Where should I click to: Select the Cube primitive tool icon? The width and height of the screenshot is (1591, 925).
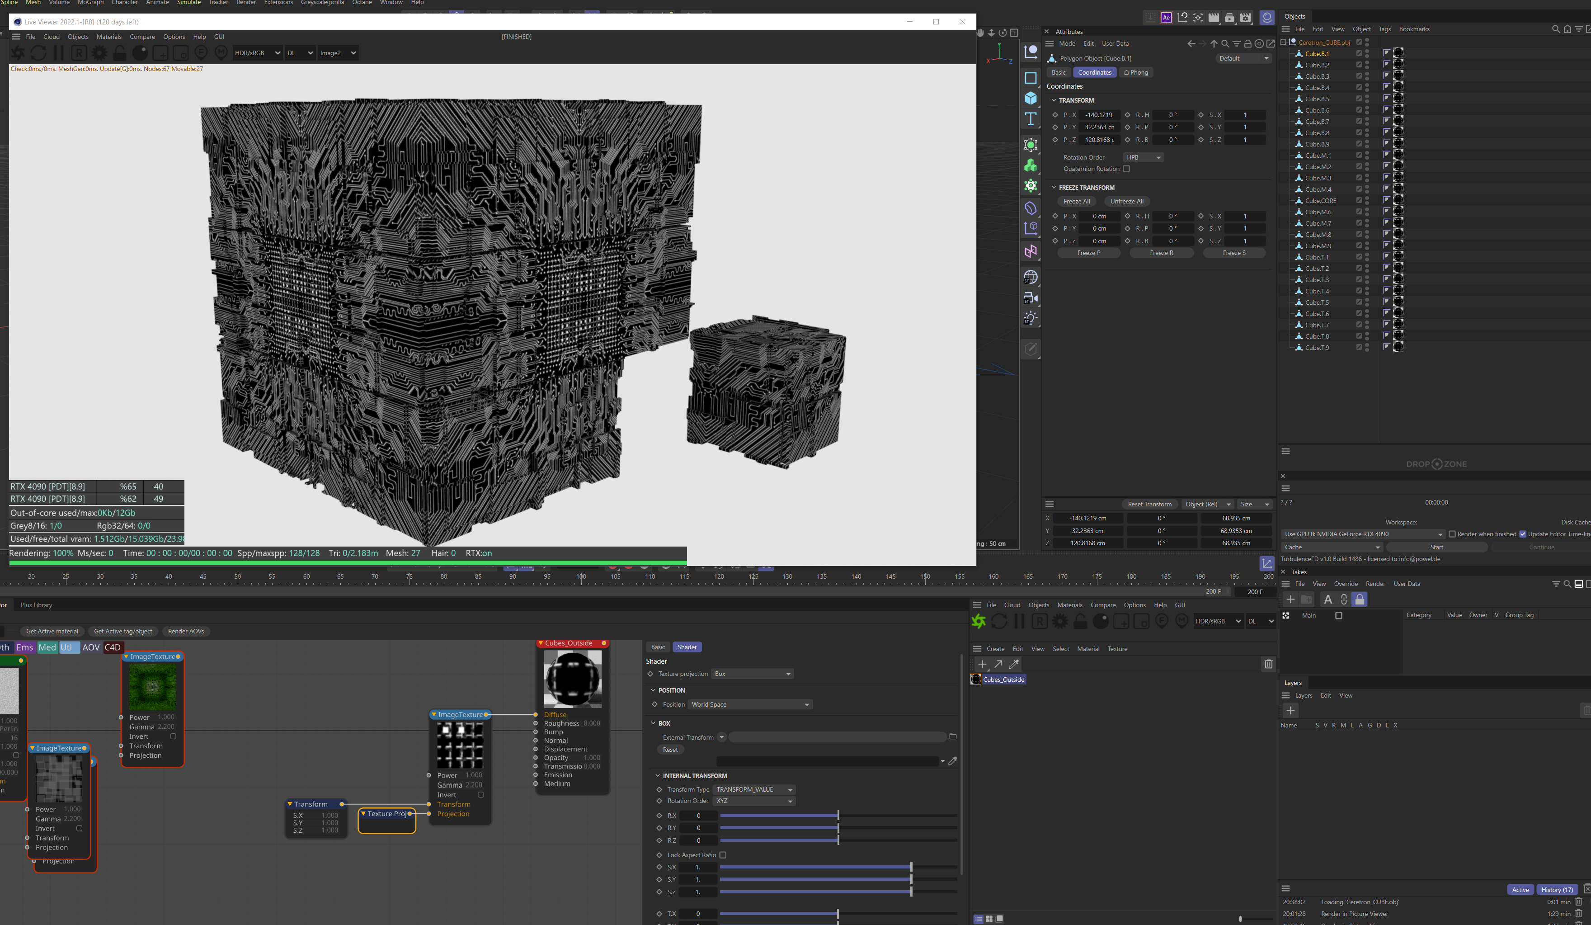tap(1031, 99)
